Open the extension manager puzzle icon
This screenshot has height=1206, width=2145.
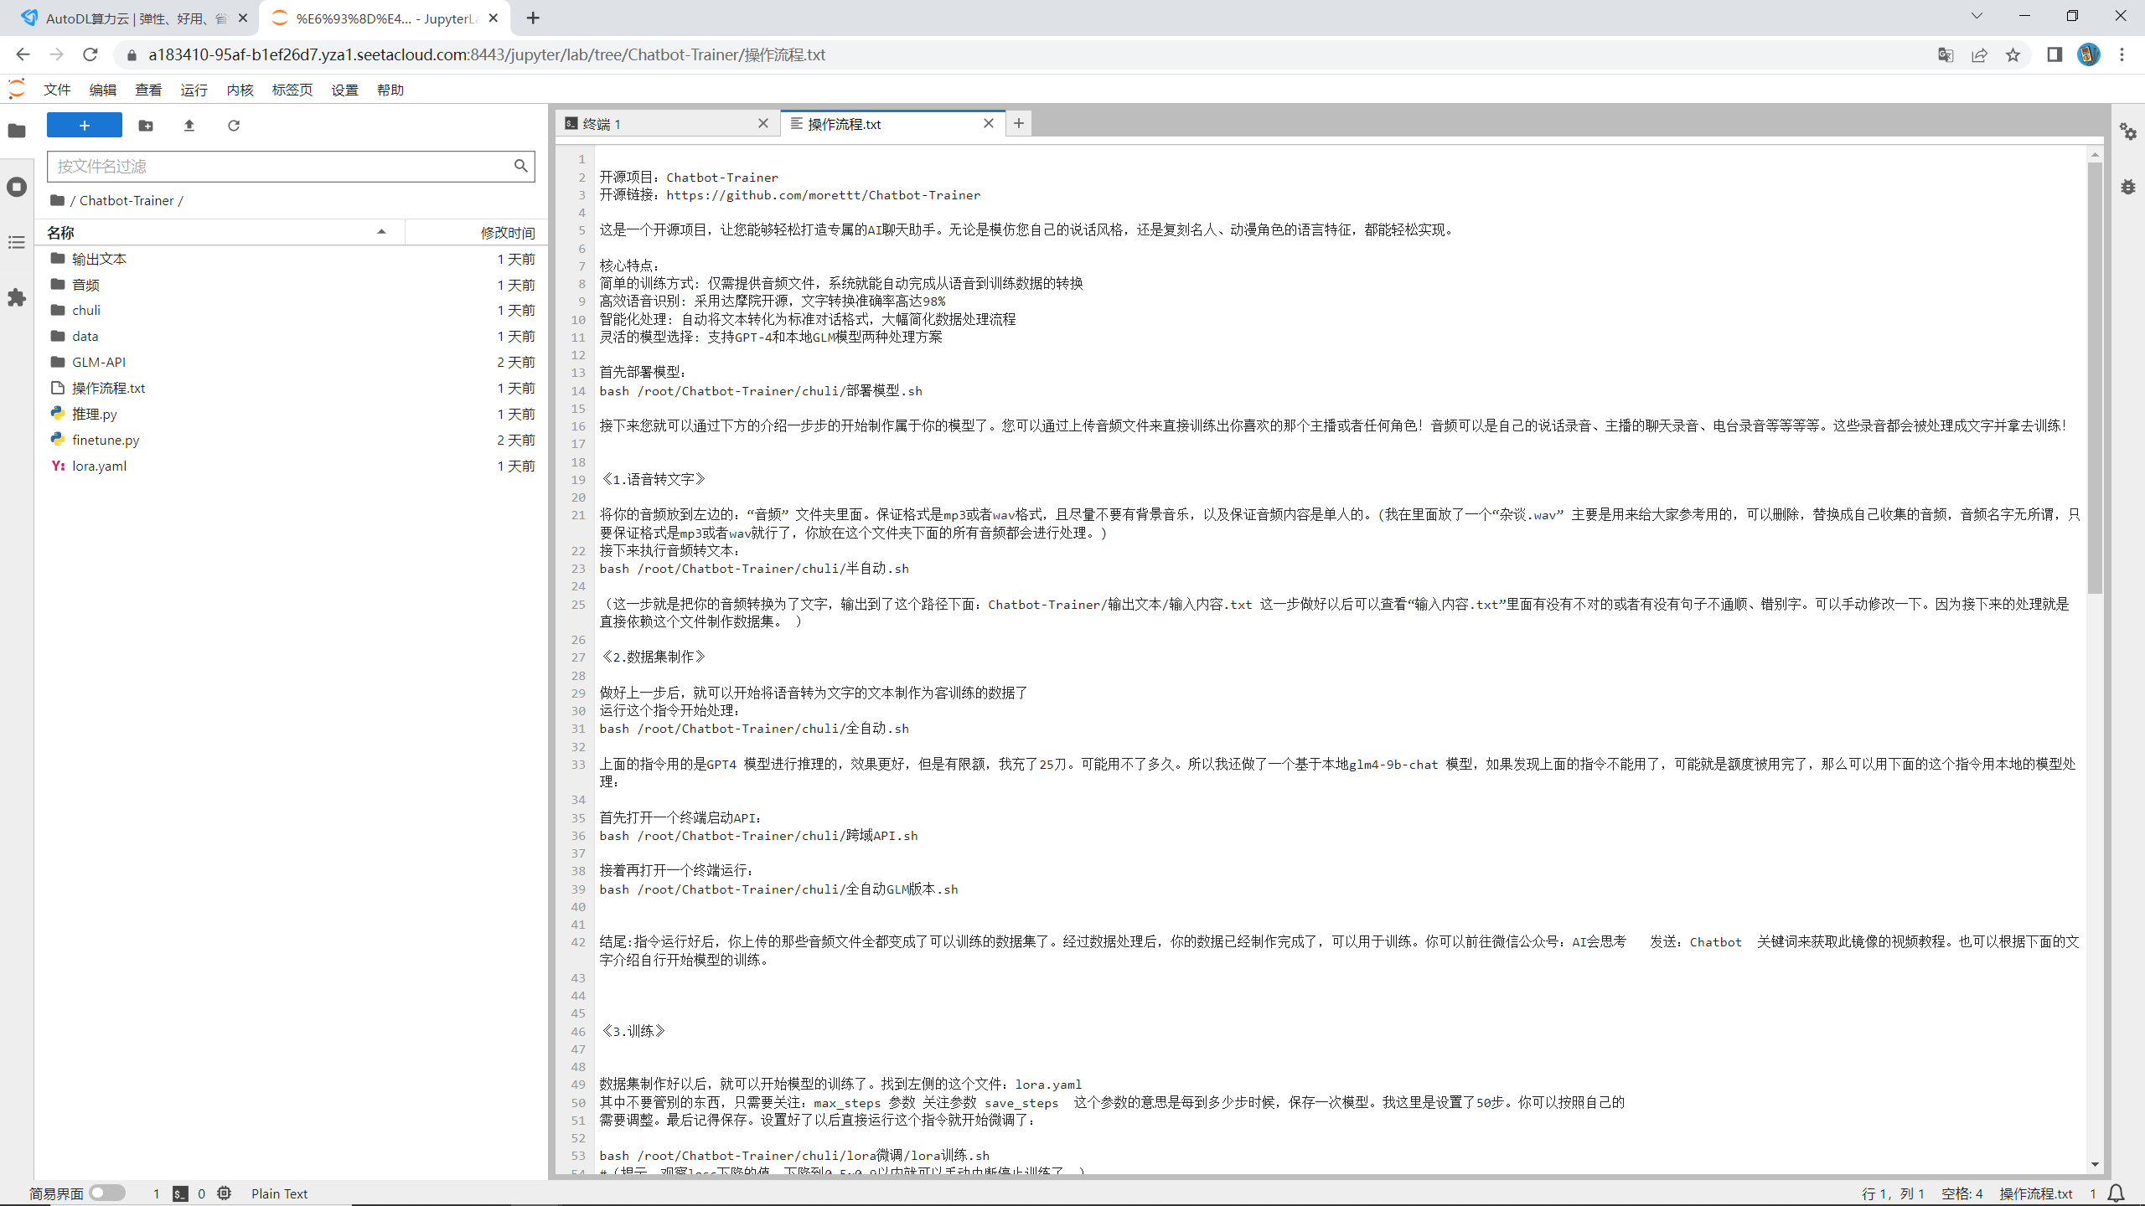click(17, 297)
